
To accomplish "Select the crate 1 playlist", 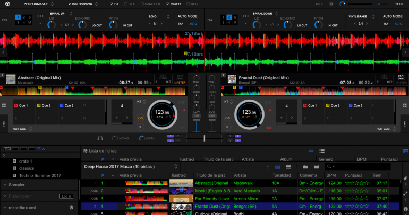I will (x=25, y=161).
